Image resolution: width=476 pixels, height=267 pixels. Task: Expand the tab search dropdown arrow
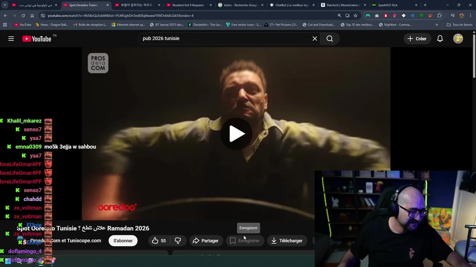[x=5, y=5]
